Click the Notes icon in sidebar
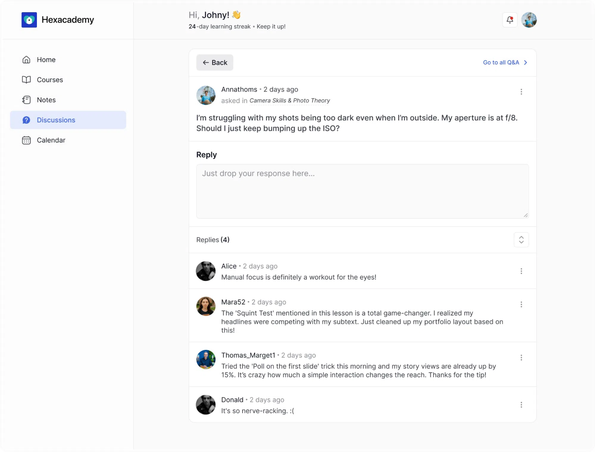Image resolution: width=595 pixels, height=452 pixels. pos(26,100)
